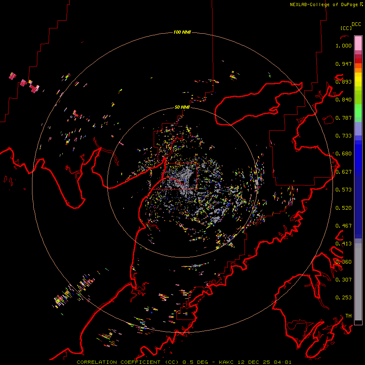Select the 0.733 legend value

point(344,136)
